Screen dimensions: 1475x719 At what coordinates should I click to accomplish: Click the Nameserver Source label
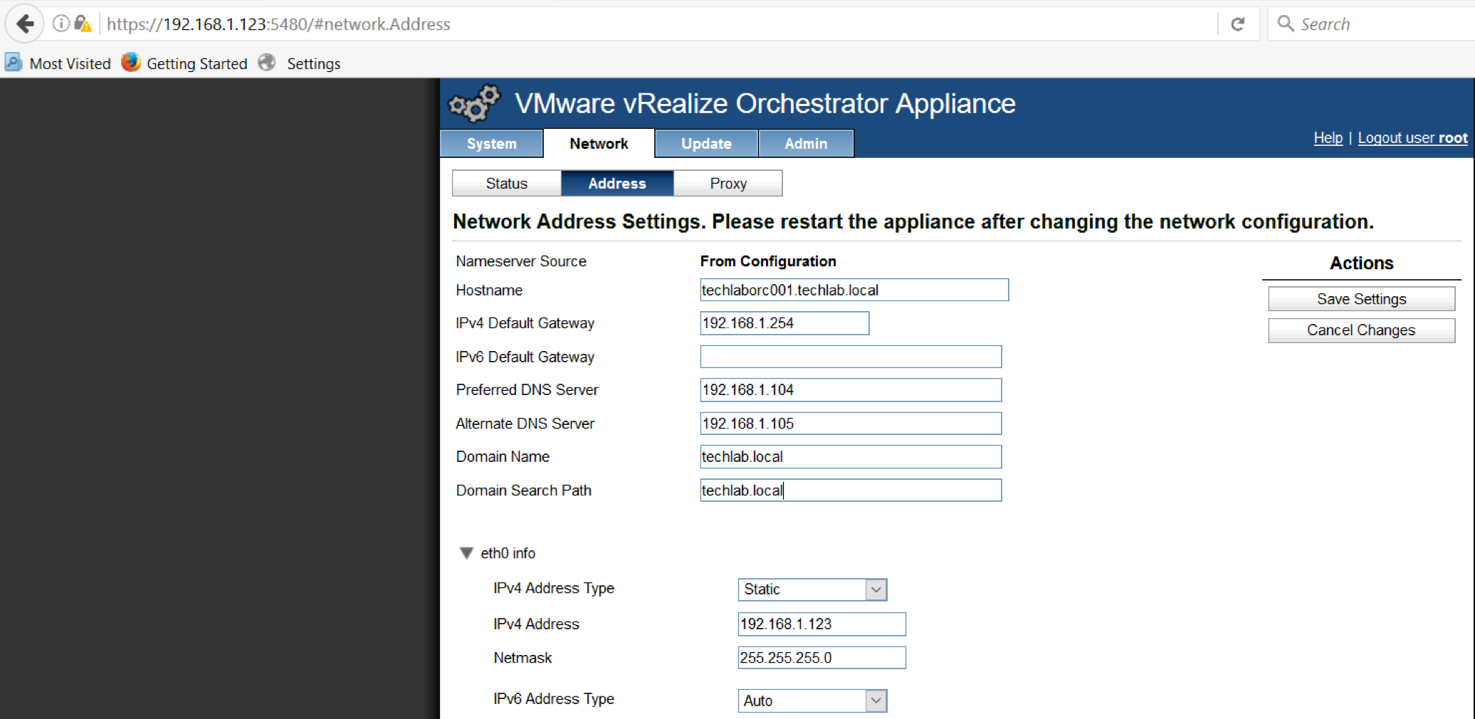tap(521, 261)
